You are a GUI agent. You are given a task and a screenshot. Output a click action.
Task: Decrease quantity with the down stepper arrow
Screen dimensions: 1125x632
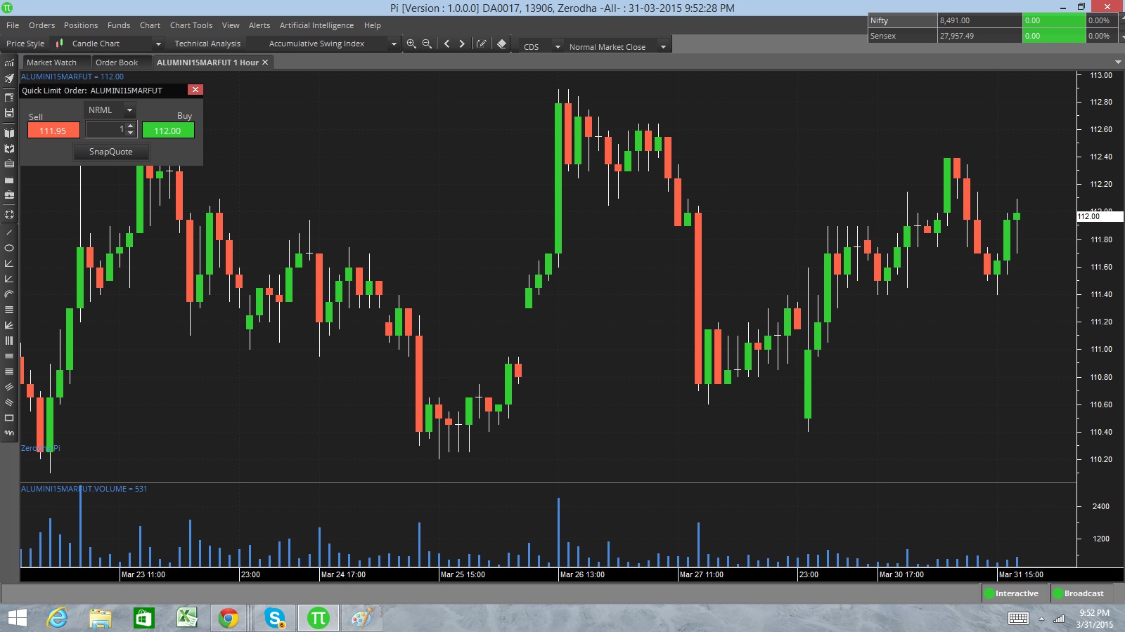coord(130,133)
